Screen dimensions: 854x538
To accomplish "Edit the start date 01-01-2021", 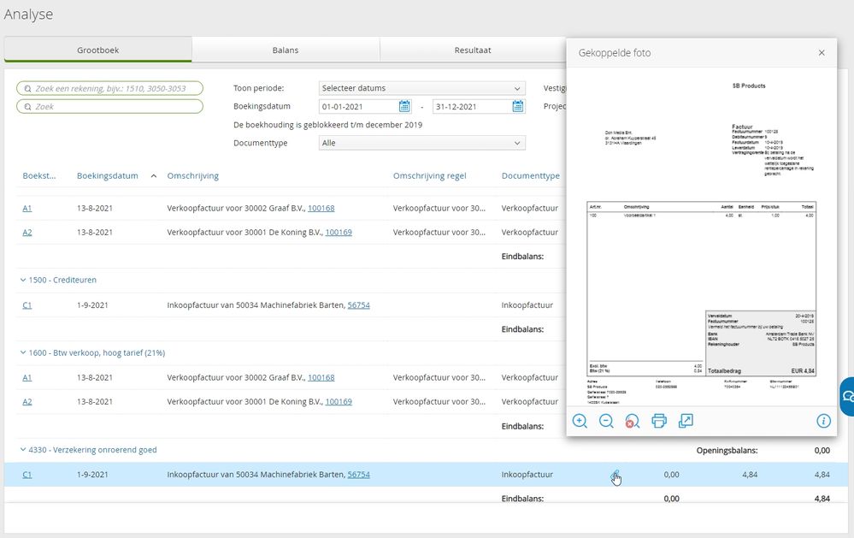I will [358, 106].
